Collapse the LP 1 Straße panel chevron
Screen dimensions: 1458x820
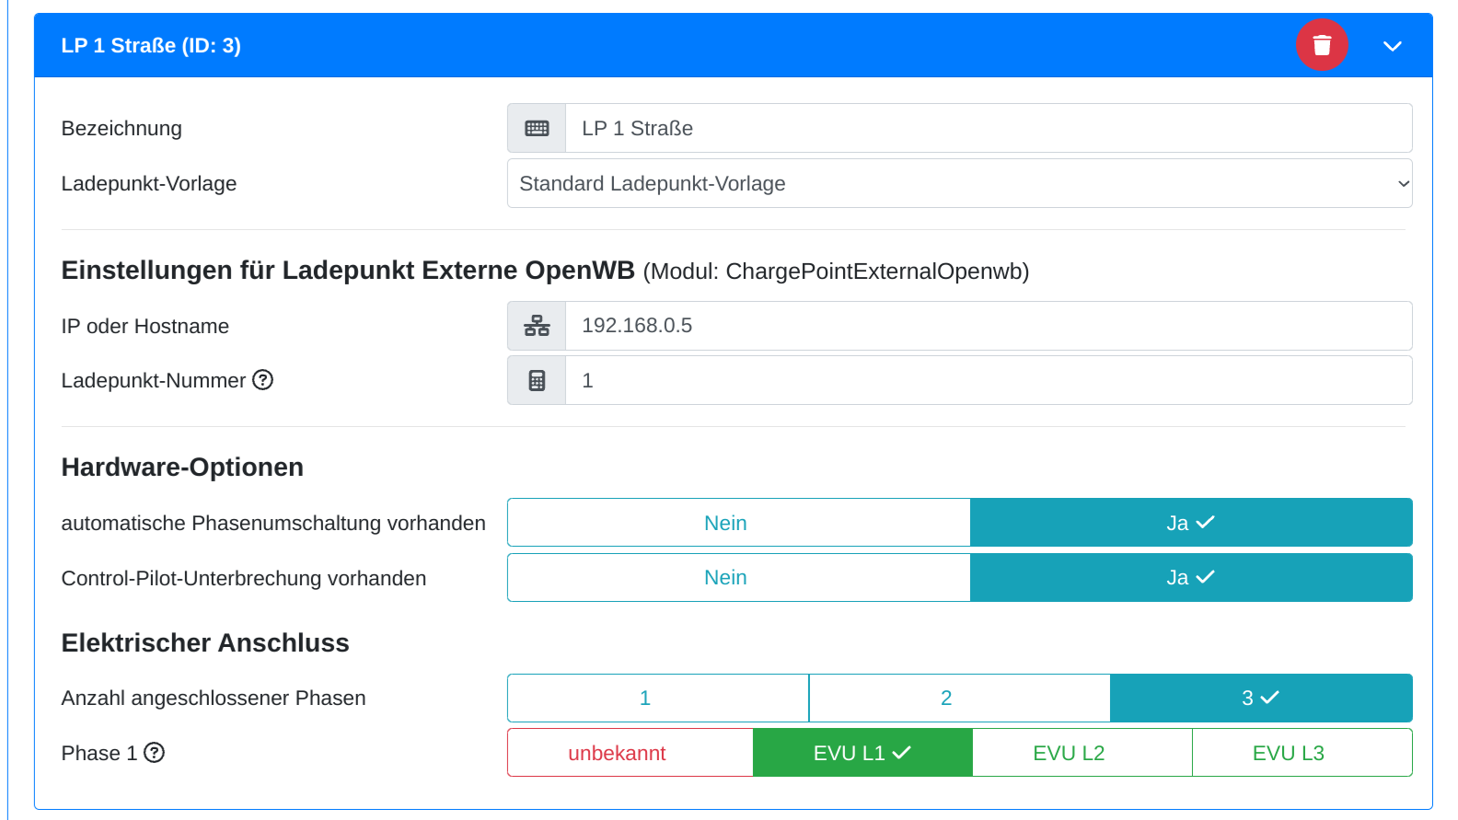point(1392,46)
